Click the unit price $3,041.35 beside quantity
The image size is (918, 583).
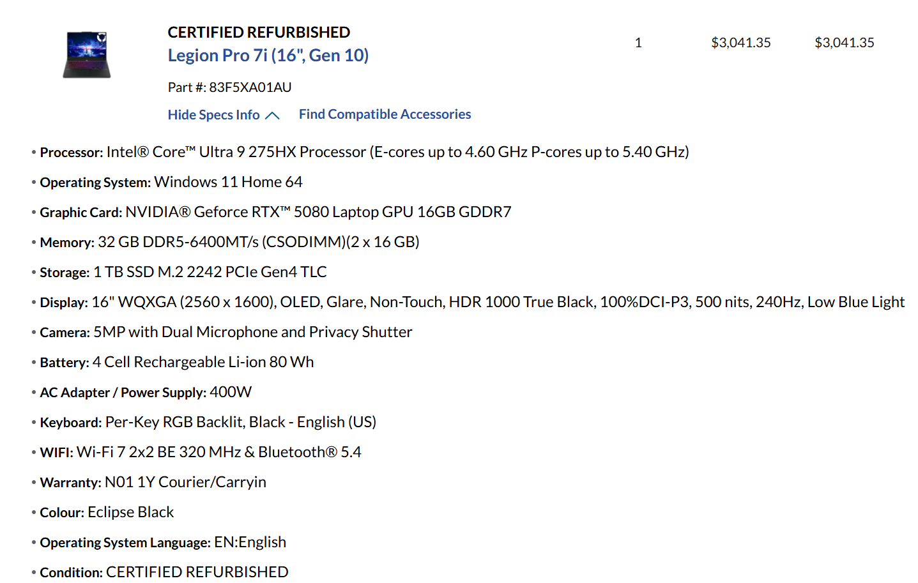pyautogui.click(x=741, y=43)
